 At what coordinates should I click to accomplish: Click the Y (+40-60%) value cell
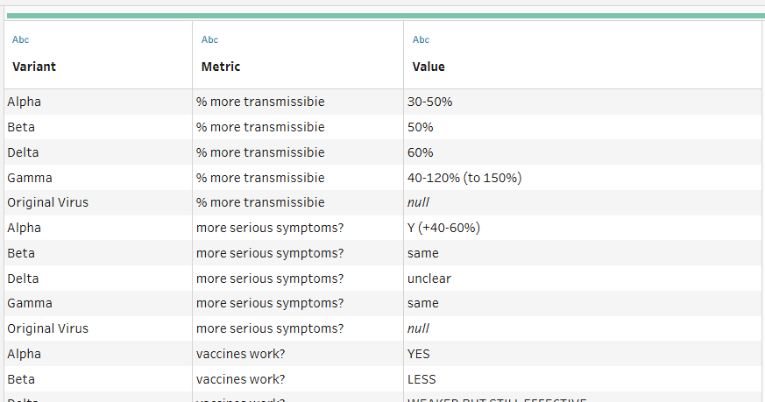[x=443, y=228]
